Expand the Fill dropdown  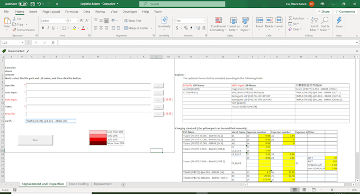(x=298, y=24)
